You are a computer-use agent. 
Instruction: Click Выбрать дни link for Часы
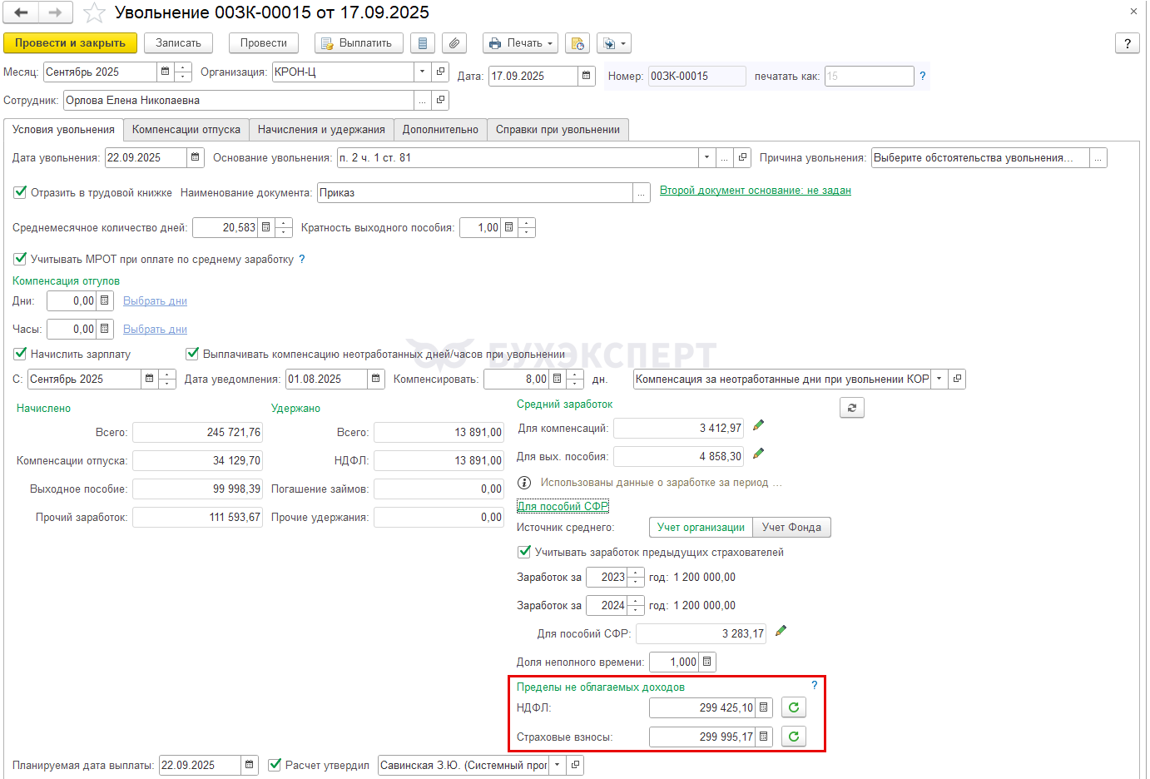155,330
